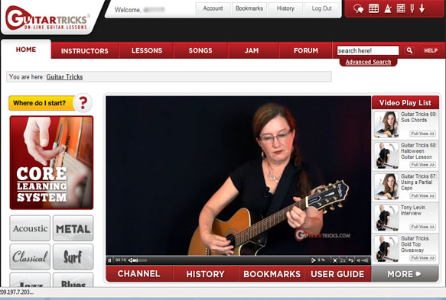Click Full View for Sus Chords video
The image size is (446, 300).
pyautogui.click(x=423, y=134)
